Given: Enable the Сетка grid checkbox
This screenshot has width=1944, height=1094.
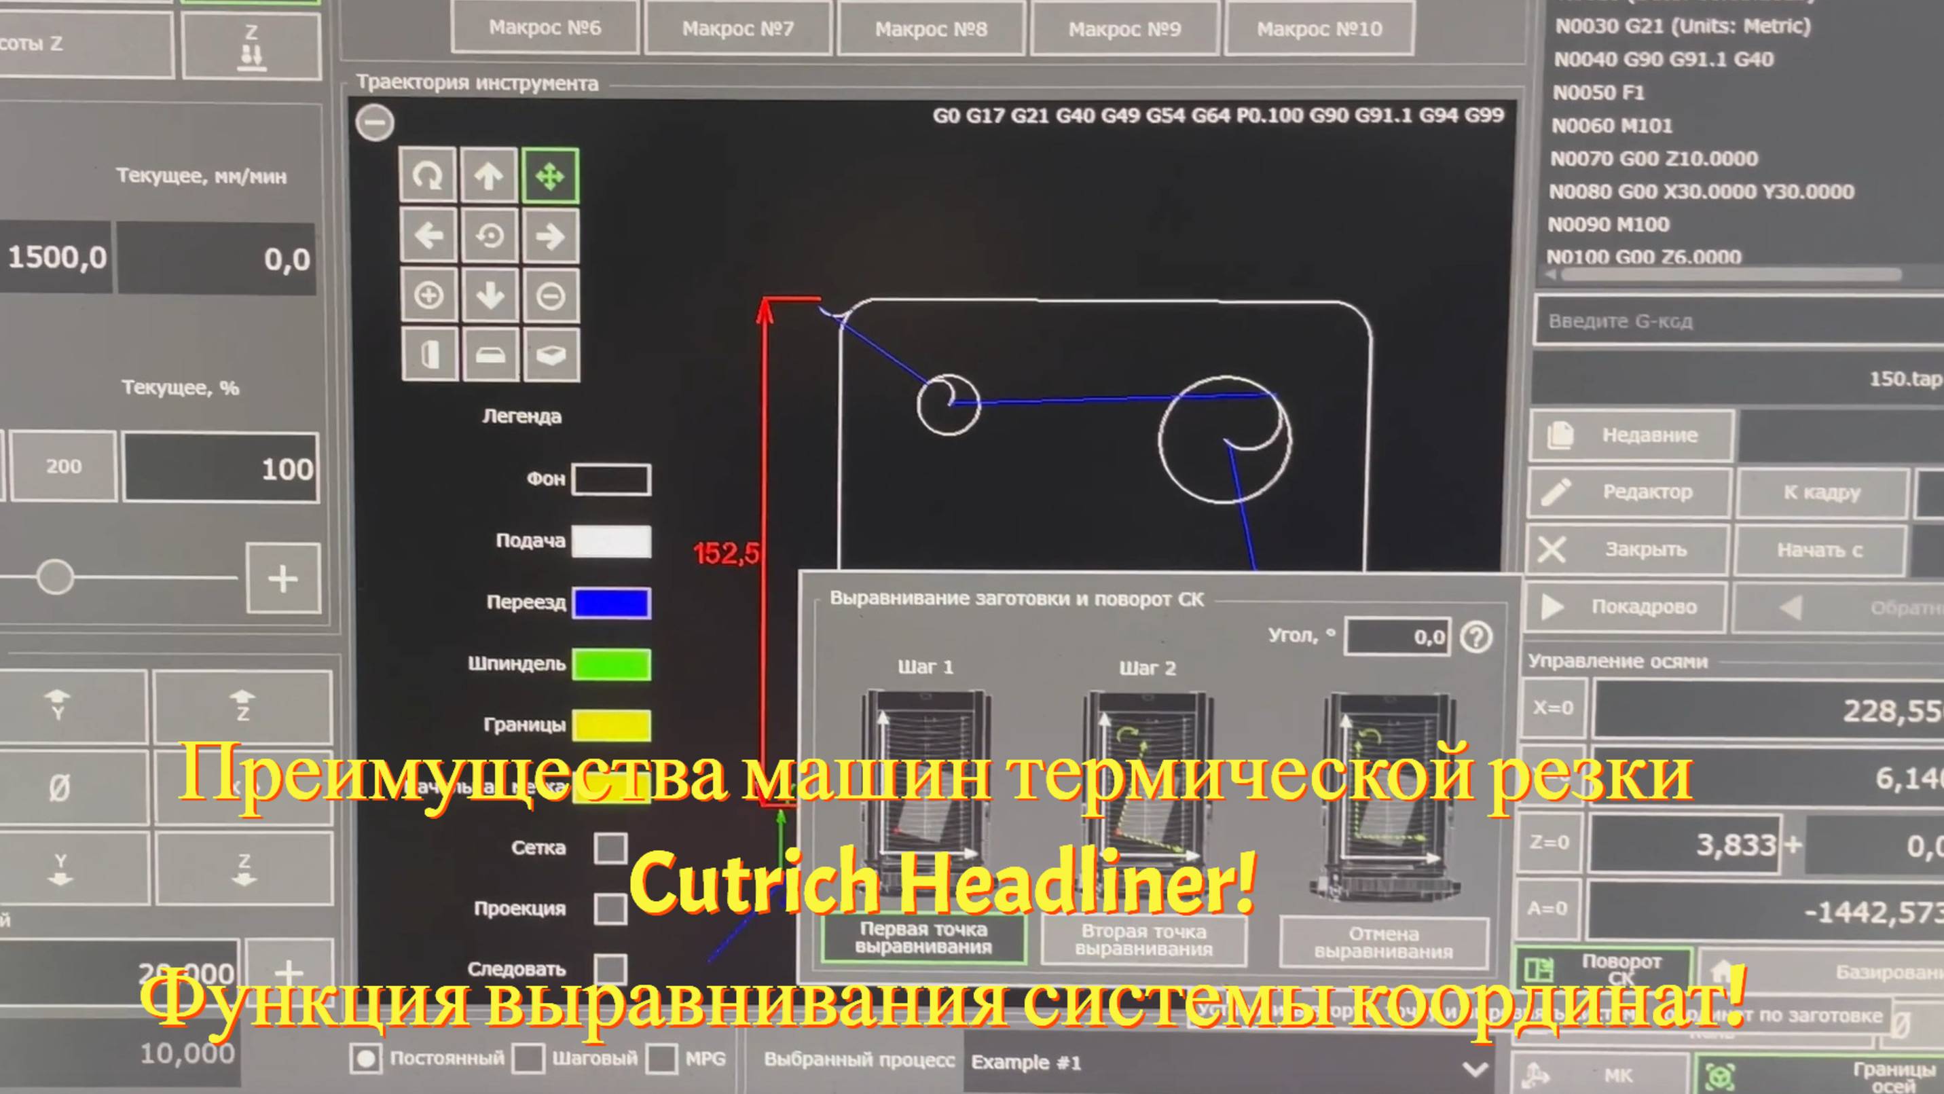Looking at the screenshot, I should point(610,848).
